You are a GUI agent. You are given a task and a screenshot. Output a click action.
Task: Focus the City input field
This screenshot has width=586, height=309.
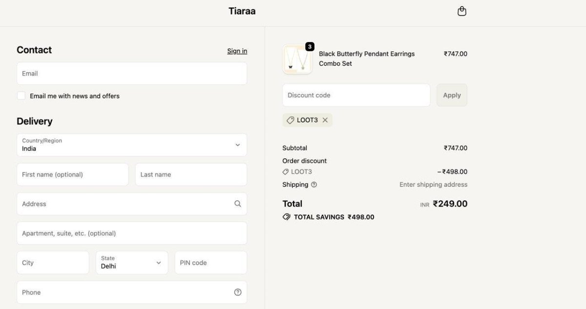pos(53,263)
